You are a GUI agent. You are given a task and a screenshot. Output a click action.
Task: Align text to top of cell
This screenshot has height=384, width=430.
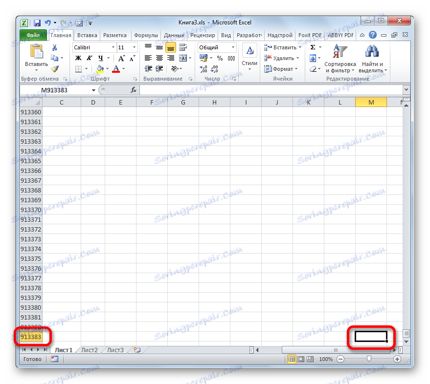click(148, 47)
